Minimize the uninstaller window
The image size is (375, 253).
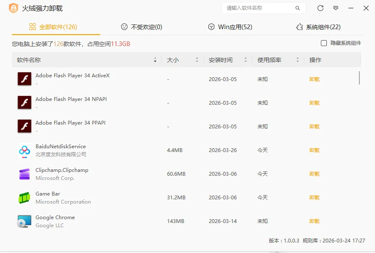351,8
